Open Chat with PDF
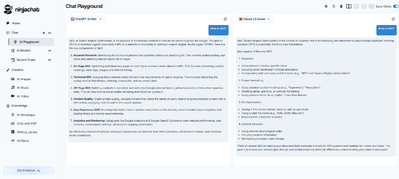 click(x=27, y=124)
